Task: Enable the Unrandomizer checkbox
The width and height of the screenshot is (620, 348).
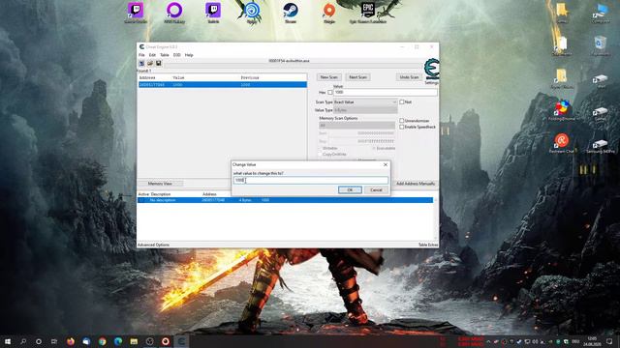Action: tap(402, 121)
